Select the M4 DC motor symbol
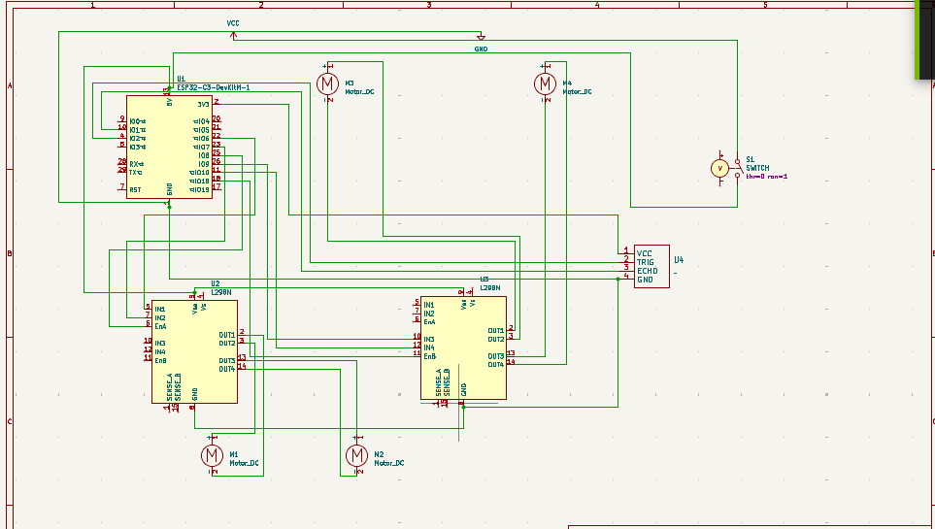The height and width of the screenshot is (529, 935). click(x=546, y=83)
